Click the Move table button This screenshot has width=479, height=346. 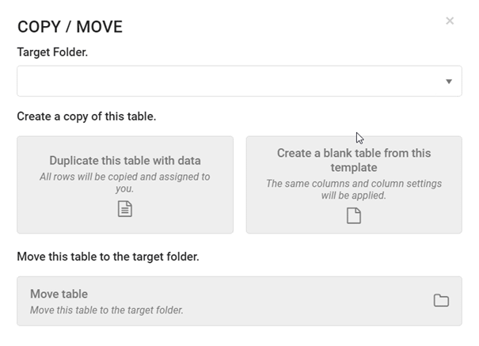tap(239, 301)
